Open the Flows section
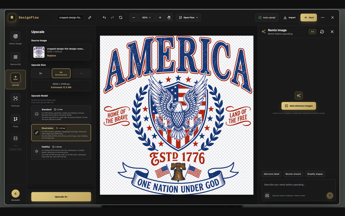 click(x=15, y=121)
